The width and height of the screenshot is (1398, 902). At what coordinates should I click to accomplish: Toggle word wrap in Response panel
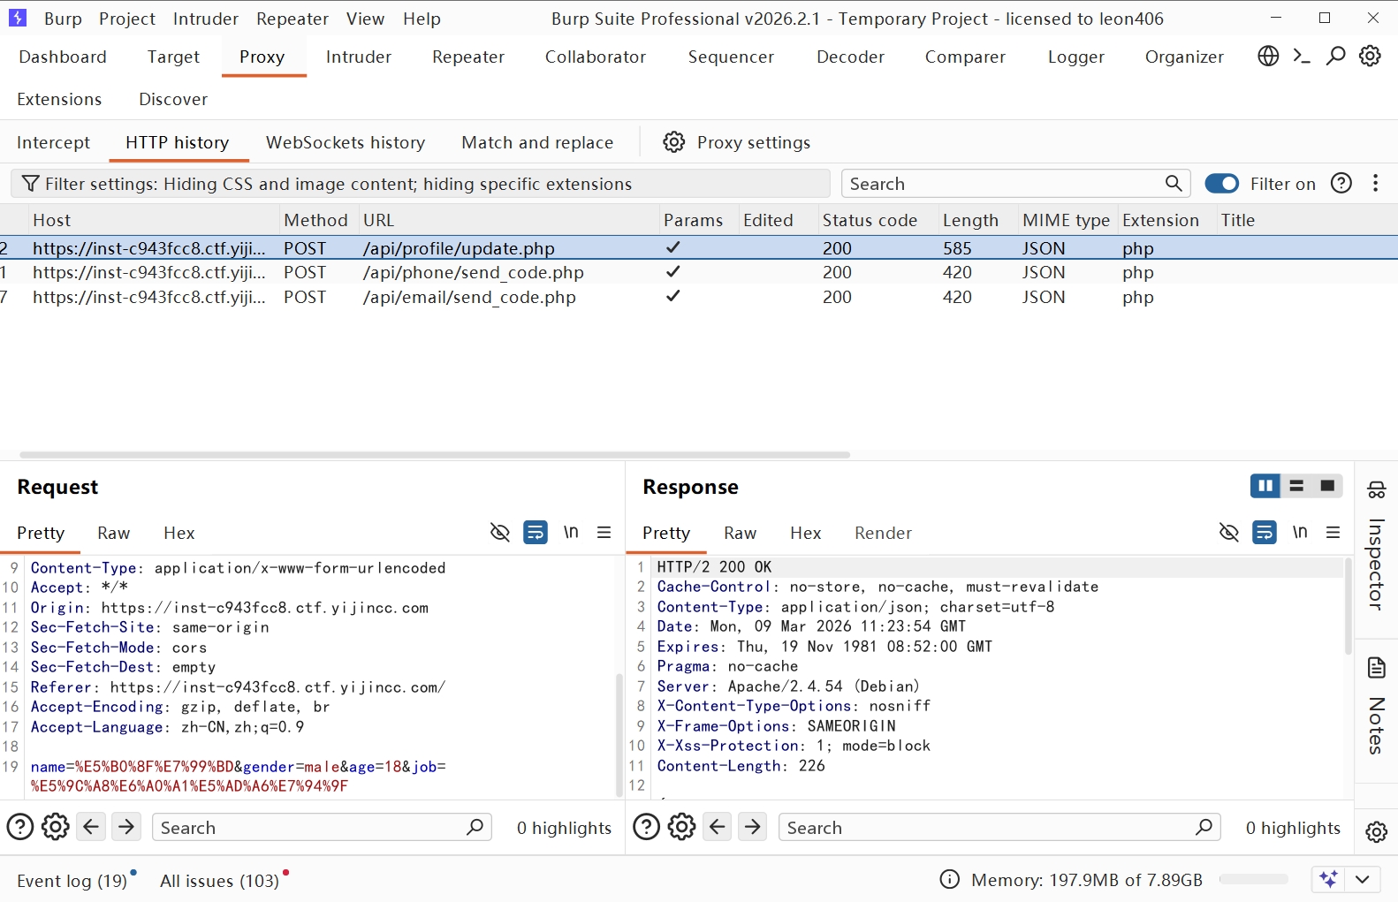[1265, 533]
